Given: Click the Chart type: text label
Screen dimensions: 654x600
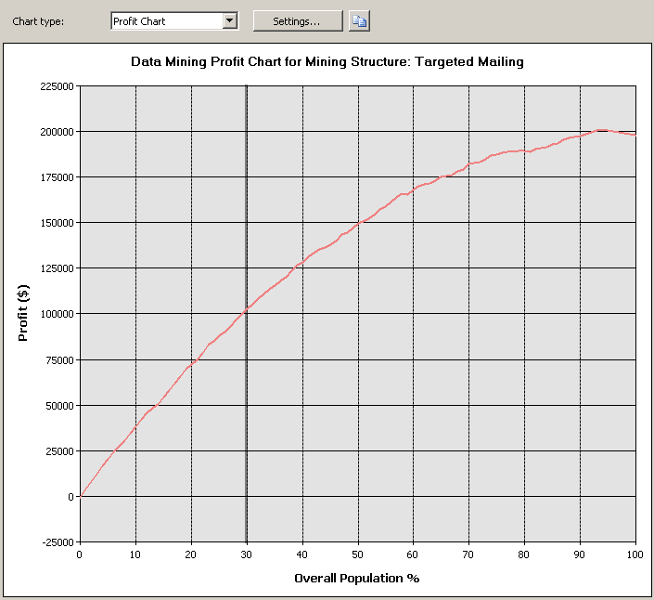Looking at the screenshot, I should point(39,20).
